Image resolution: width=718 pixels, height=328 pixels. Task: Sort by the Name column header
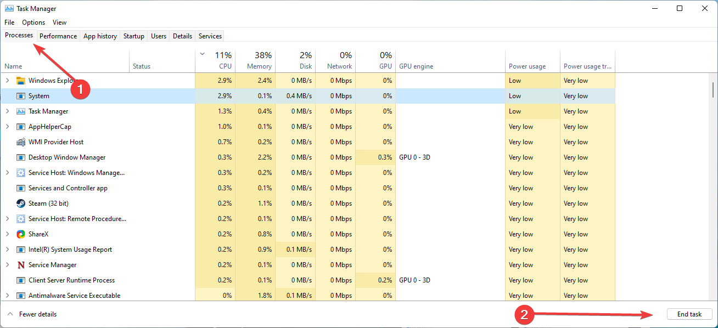tap(65, 61)
